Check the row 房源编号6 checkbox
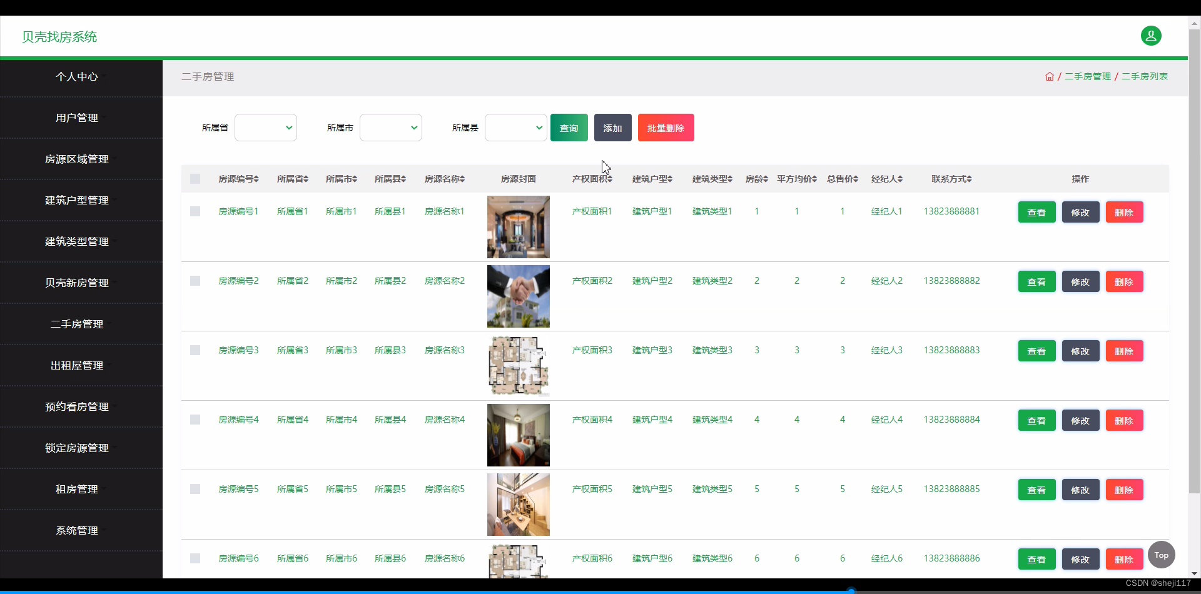 click(x=195, y=558)
